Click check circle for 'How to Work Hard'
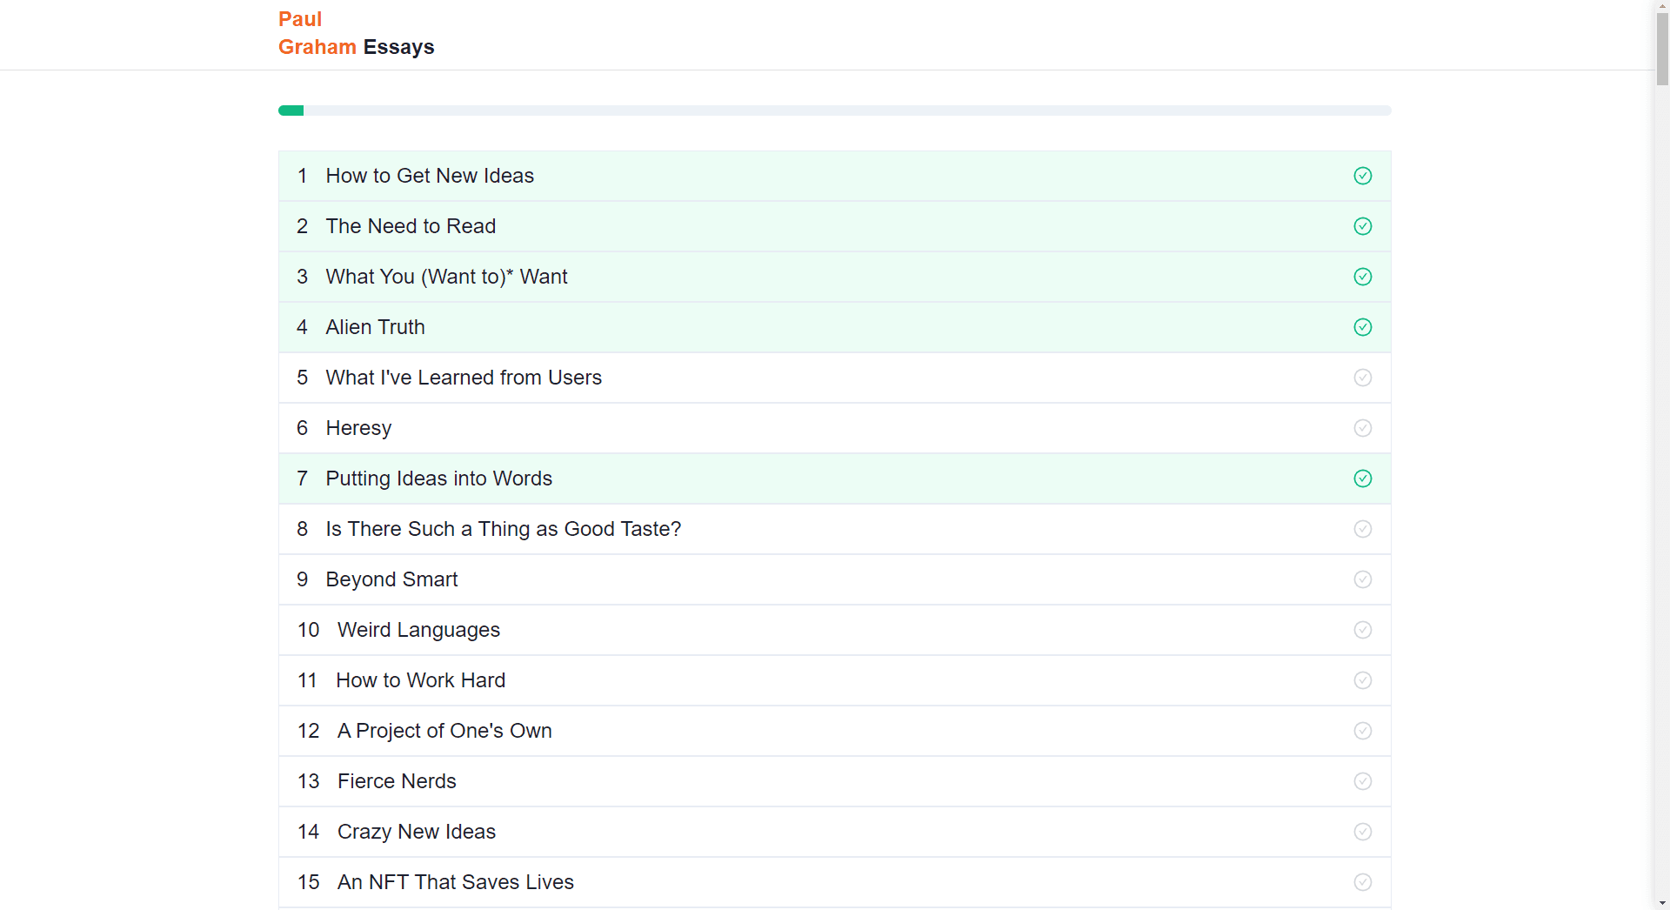Image resolution: width=1670 pixels, height=910 pixels. 1363,680
